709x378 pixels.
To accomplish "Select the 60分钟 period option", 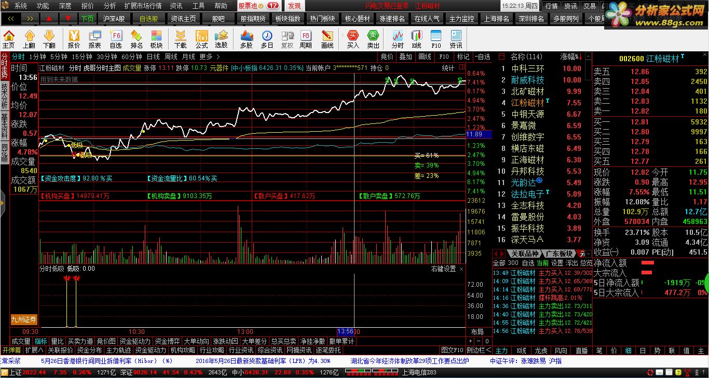I will point(132,57).
